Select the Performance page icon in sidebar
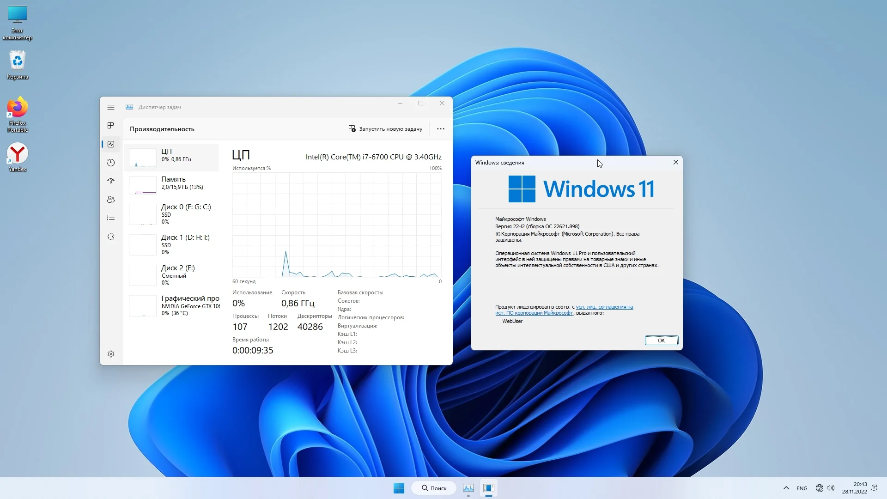887x499 pixels. pos(111,144)
